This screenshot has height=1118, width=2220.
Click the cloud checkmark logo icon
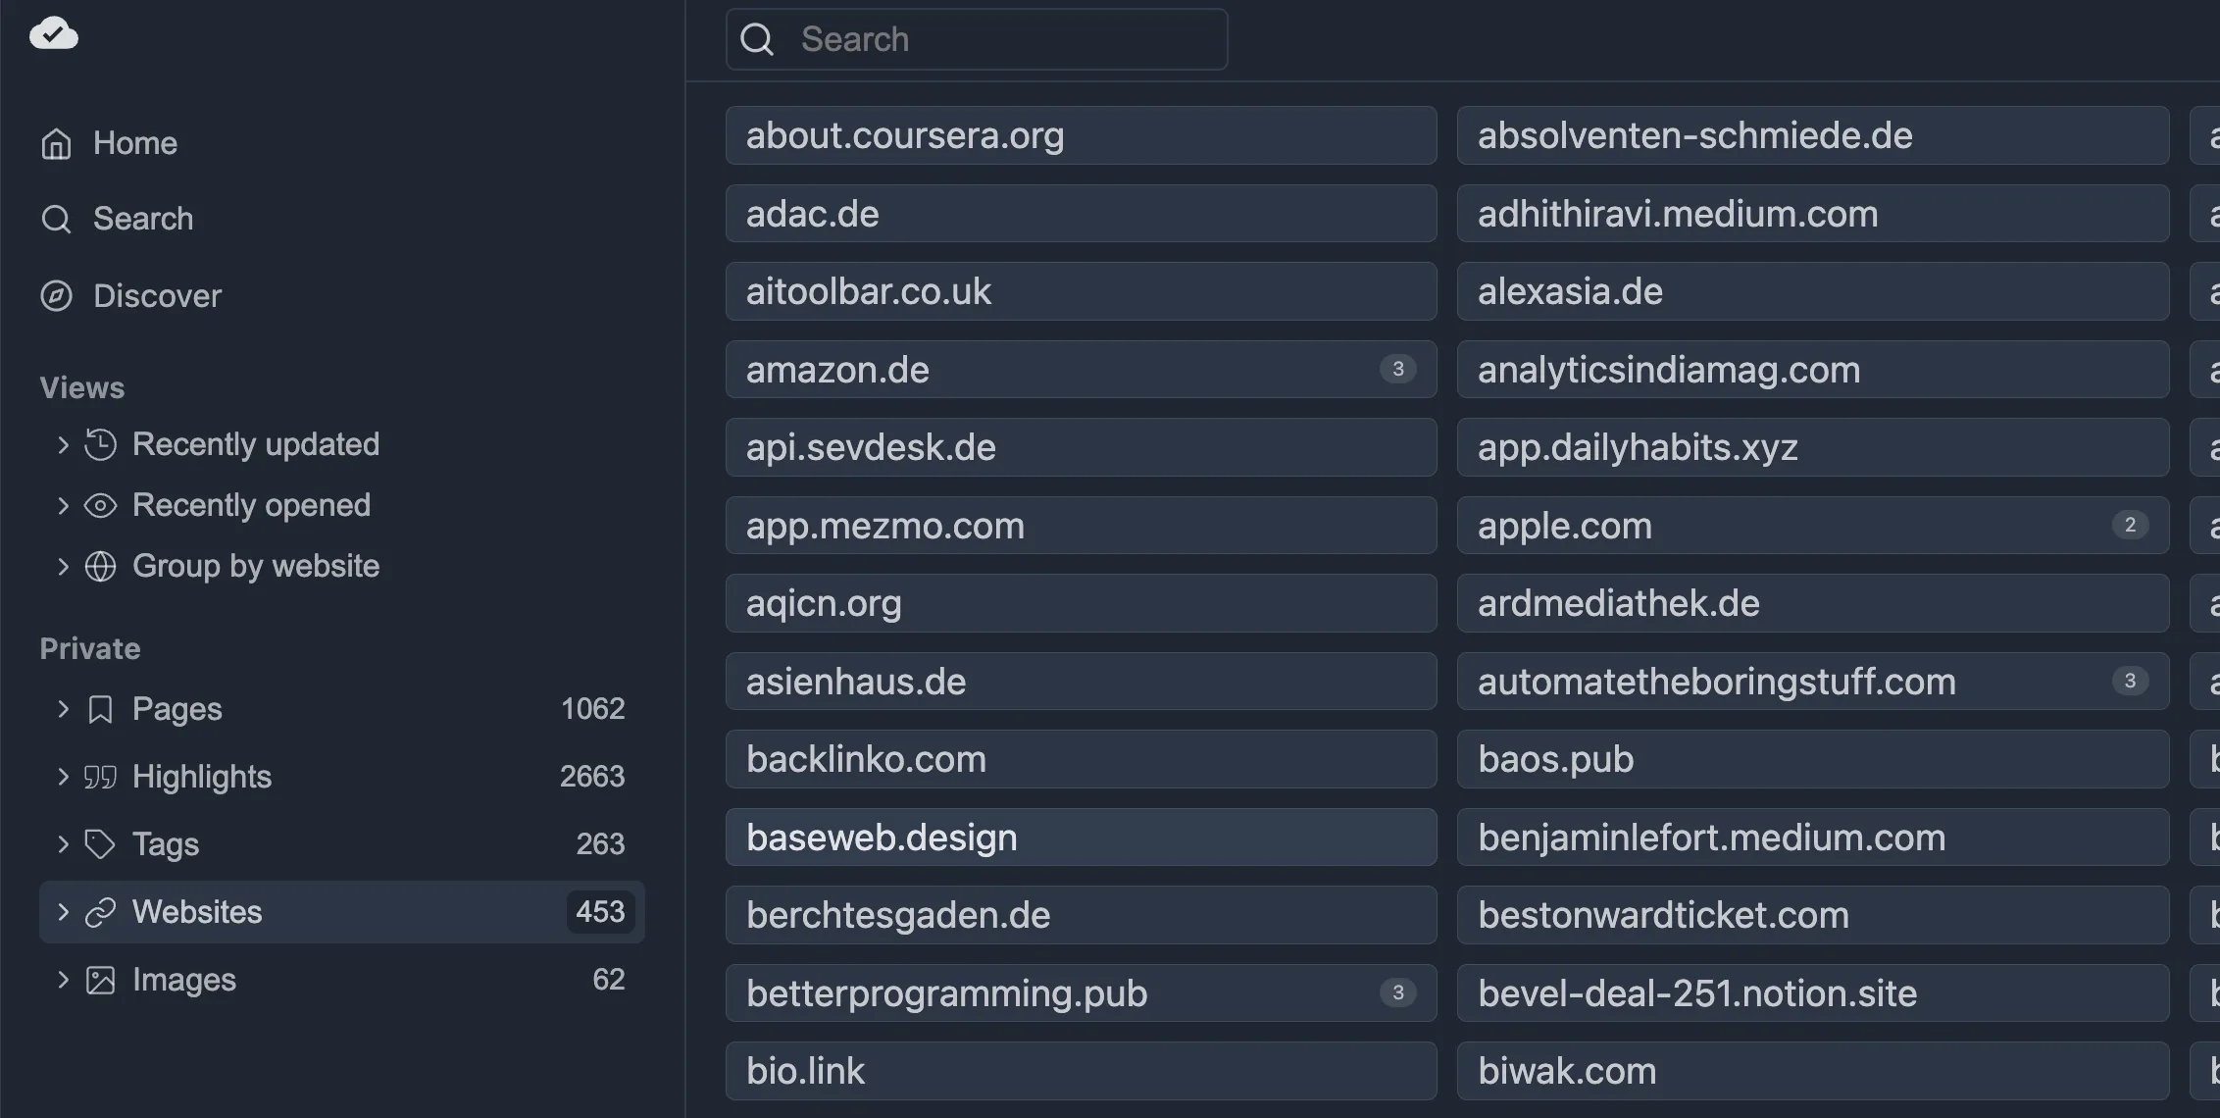[54, 33]
